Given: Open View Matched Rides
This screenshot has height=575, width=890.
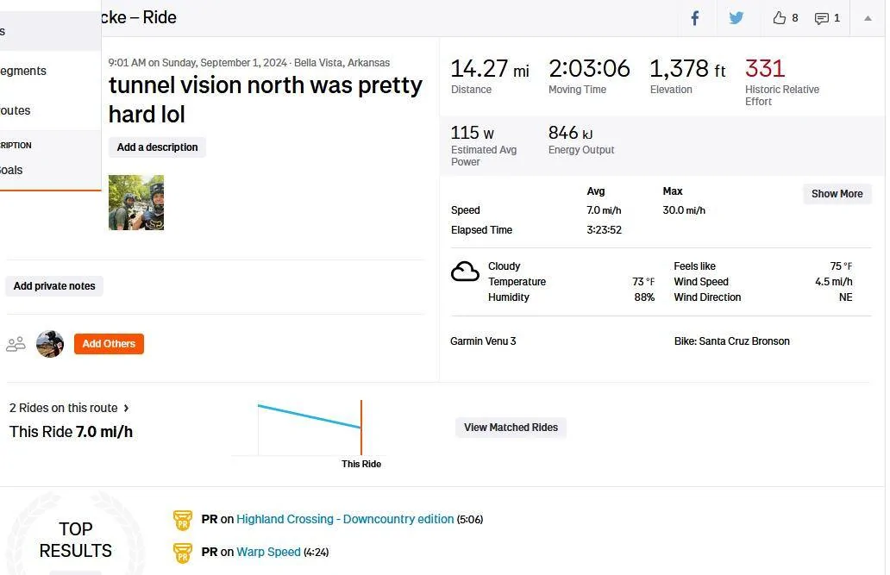Looking at the screenshot, I should 511,428.
